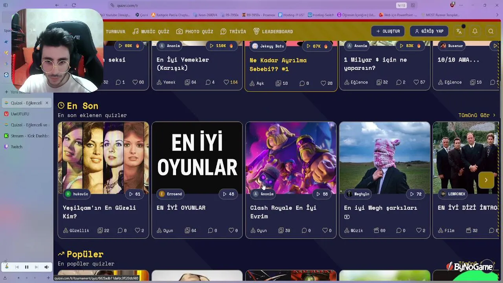
Task: Click the yellow next arrow on En Son carousel
Action: point(486,180)
